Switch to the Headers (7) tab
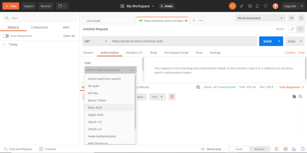The image size is (307, 153). coord(134,53)
